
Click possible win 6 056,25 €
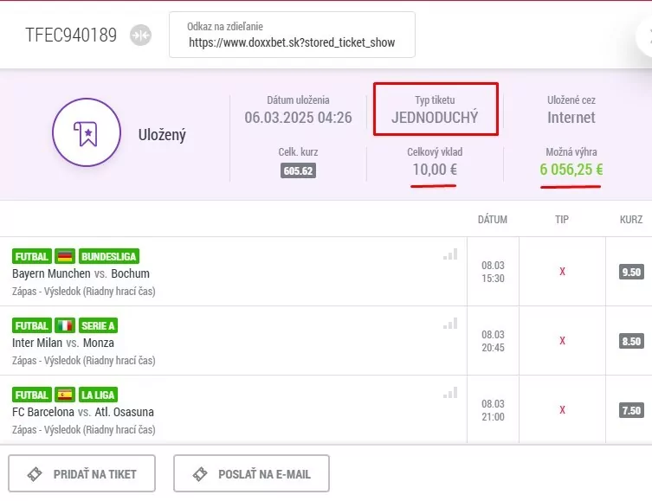pos(571,170)
